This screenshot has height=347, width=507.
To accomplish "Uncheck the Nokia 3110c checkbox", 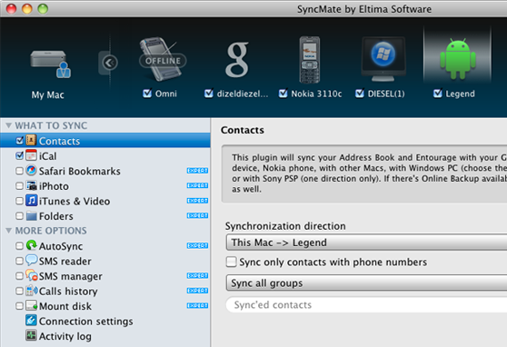I will click(283, 94).
